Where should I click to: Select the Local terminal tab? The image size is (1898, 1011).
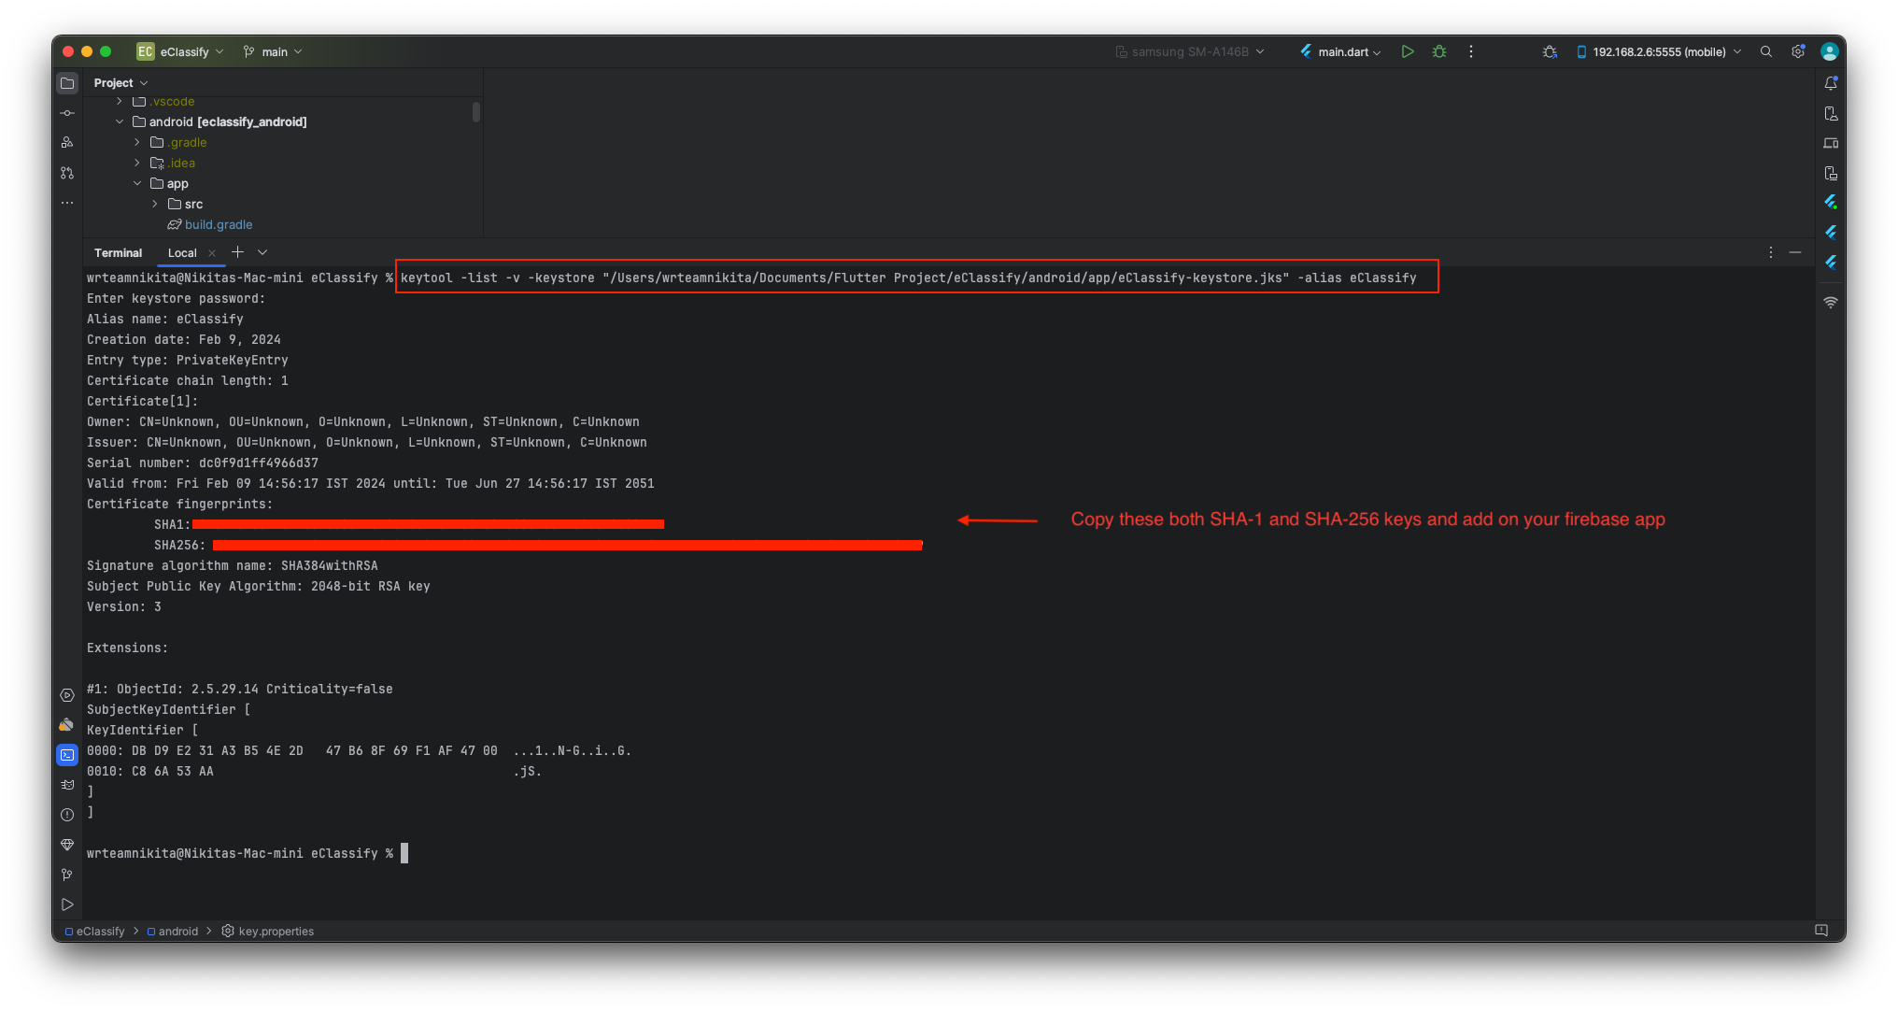pos(182,252)
